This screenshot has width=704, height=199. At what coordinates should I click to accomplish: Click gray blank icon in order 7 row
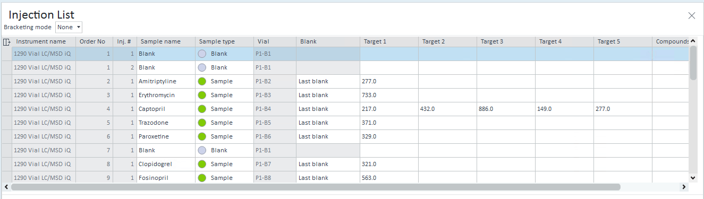(x=202, y=150)
